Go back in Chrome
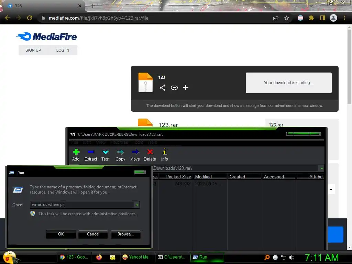Image resolution: width=352 pixels, height=264 pixels. (x=8, y=18)
